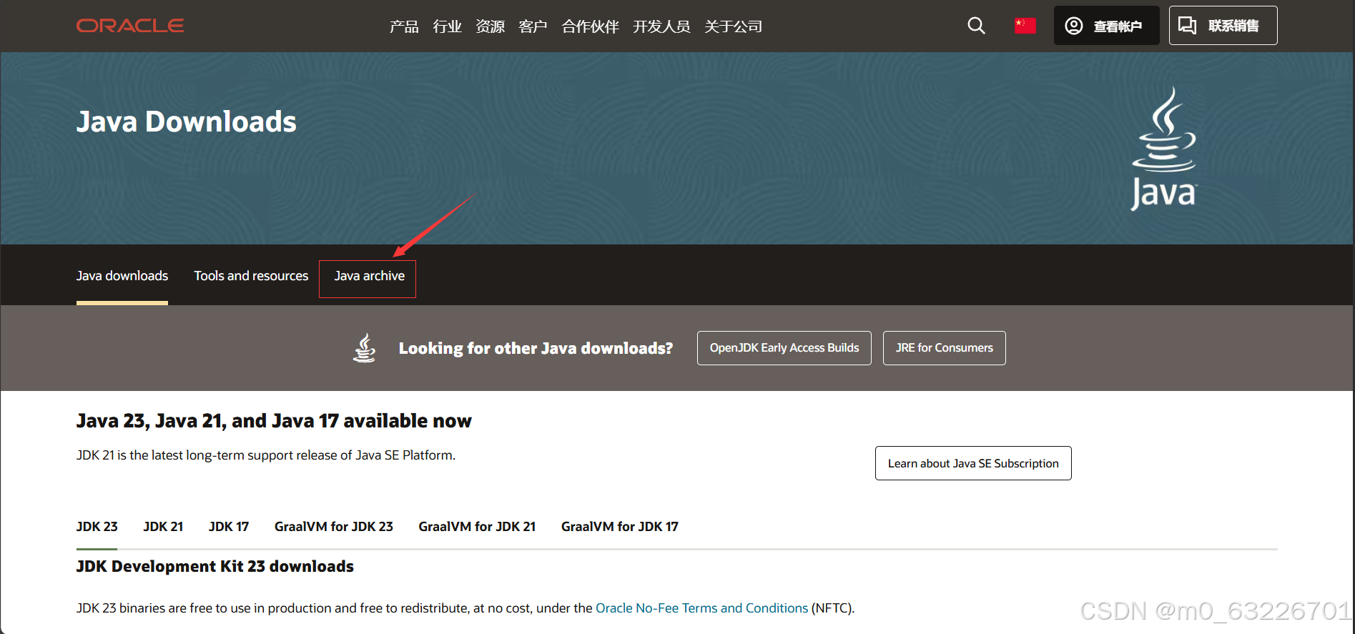
Task: Click the small Java cup icon
Action: [x=365, y=348]
